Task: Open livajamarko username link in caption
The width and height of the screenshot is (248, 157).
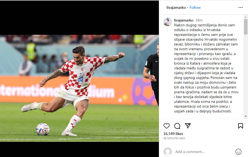Action: pos(184,20)
